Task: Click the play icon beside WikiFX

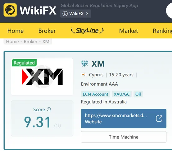Action: (x=65, y=14)
